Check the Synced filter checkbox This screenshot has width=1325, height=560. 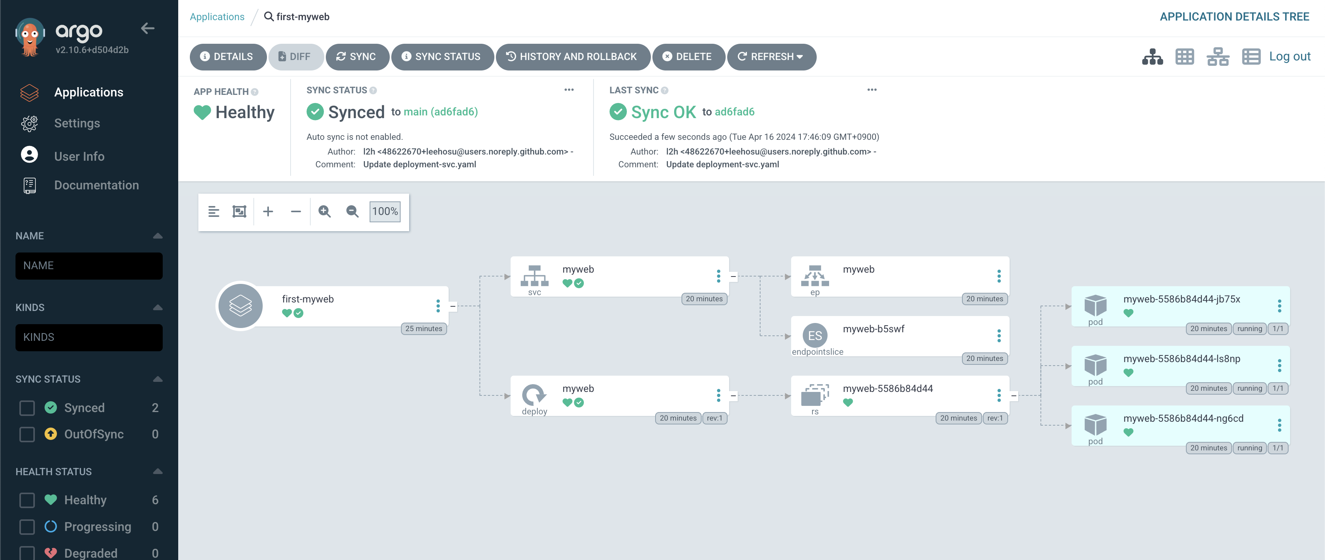(x=27, y=408)
